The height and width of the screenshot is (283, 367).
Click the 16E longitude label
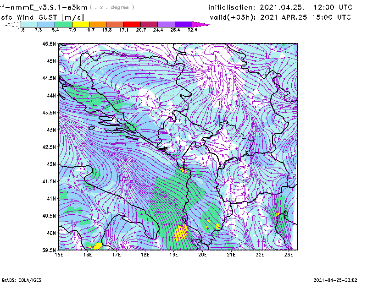coord(88,255)
